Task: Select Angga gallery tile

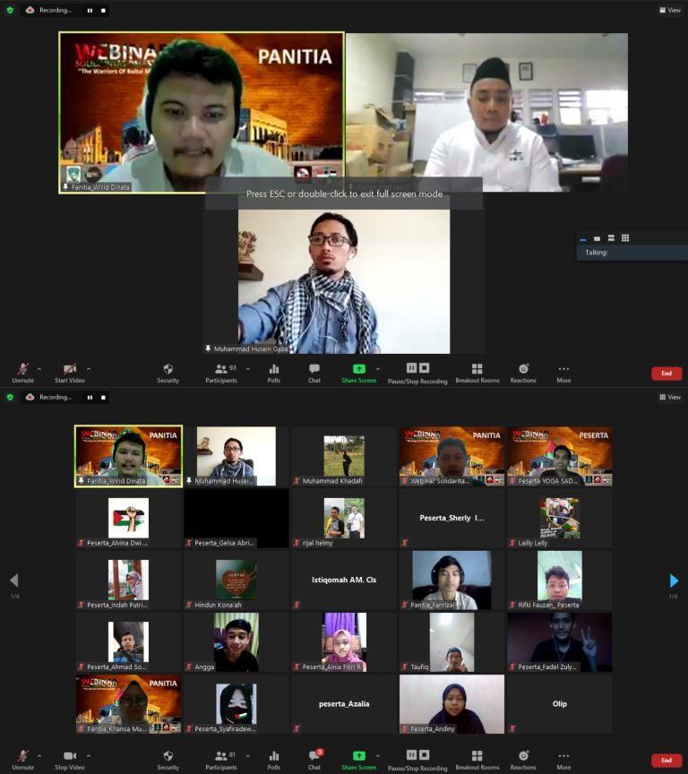Action: click(236, 642)
